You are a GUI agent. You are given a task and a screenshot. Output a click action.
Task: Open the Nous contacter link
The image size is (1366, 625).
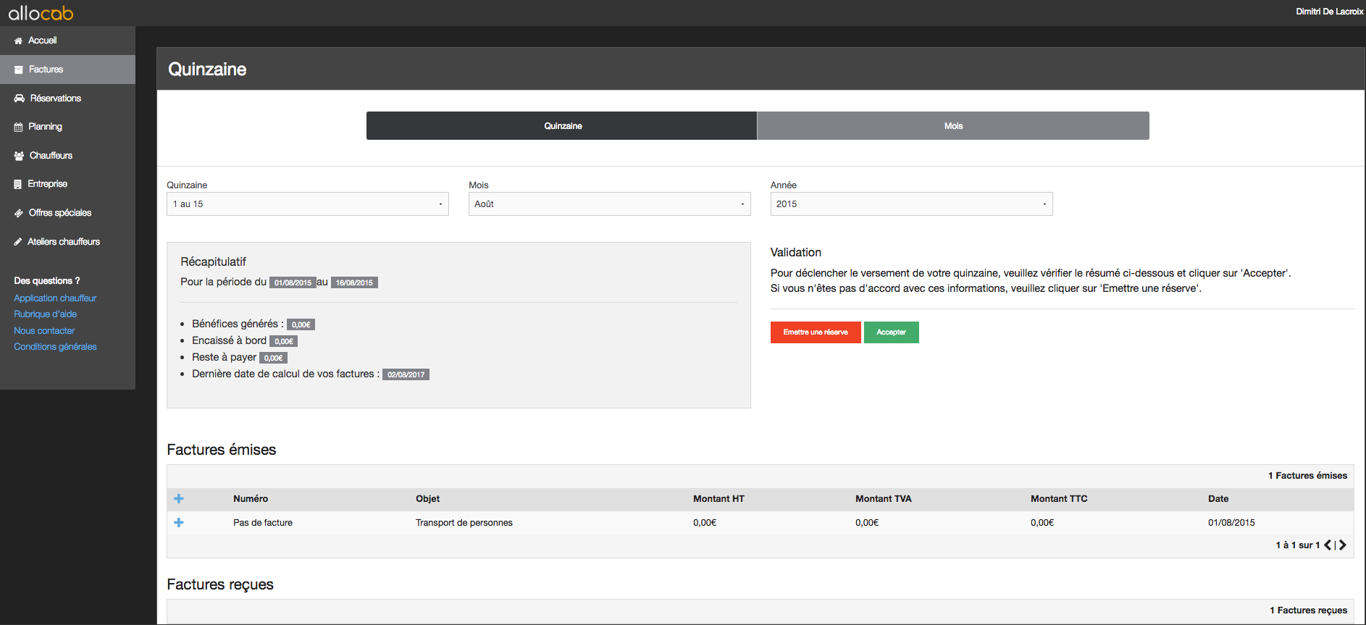[44, 331]
